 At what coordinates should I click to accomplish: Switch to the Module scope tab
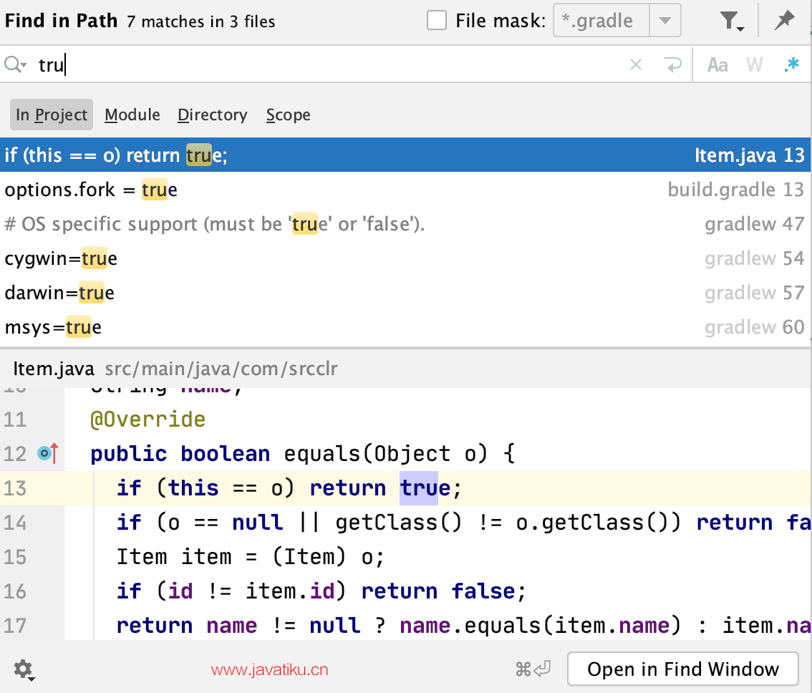point(132,115)
